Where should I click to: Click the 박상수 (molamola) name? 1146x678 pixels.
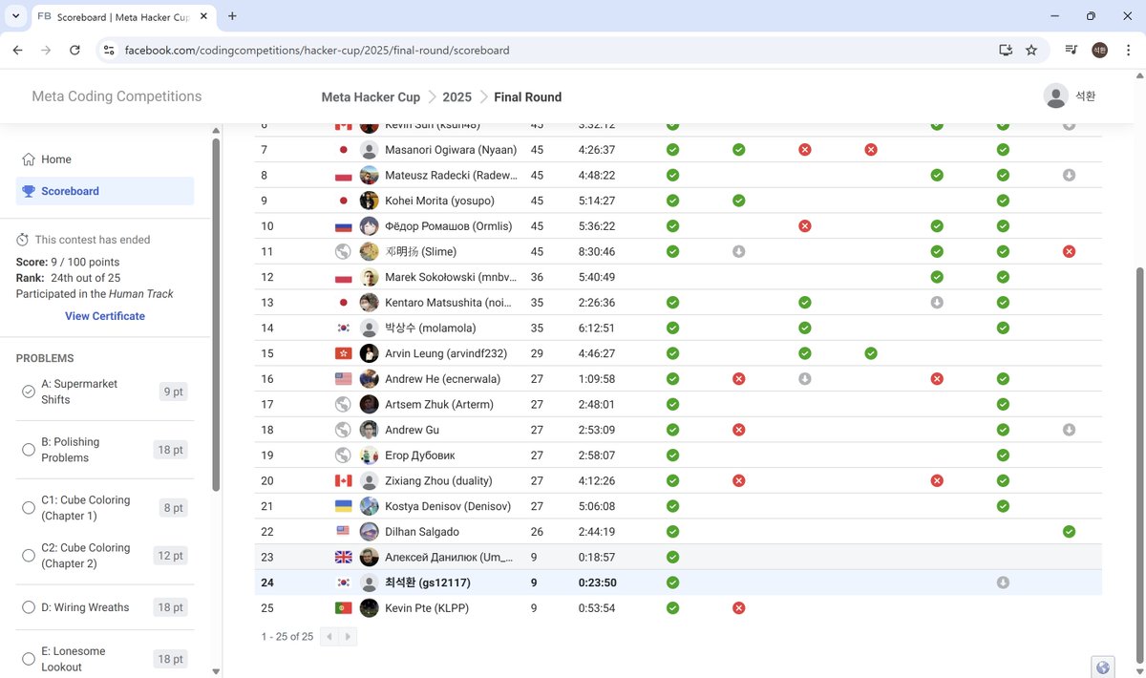click(430, 328)
